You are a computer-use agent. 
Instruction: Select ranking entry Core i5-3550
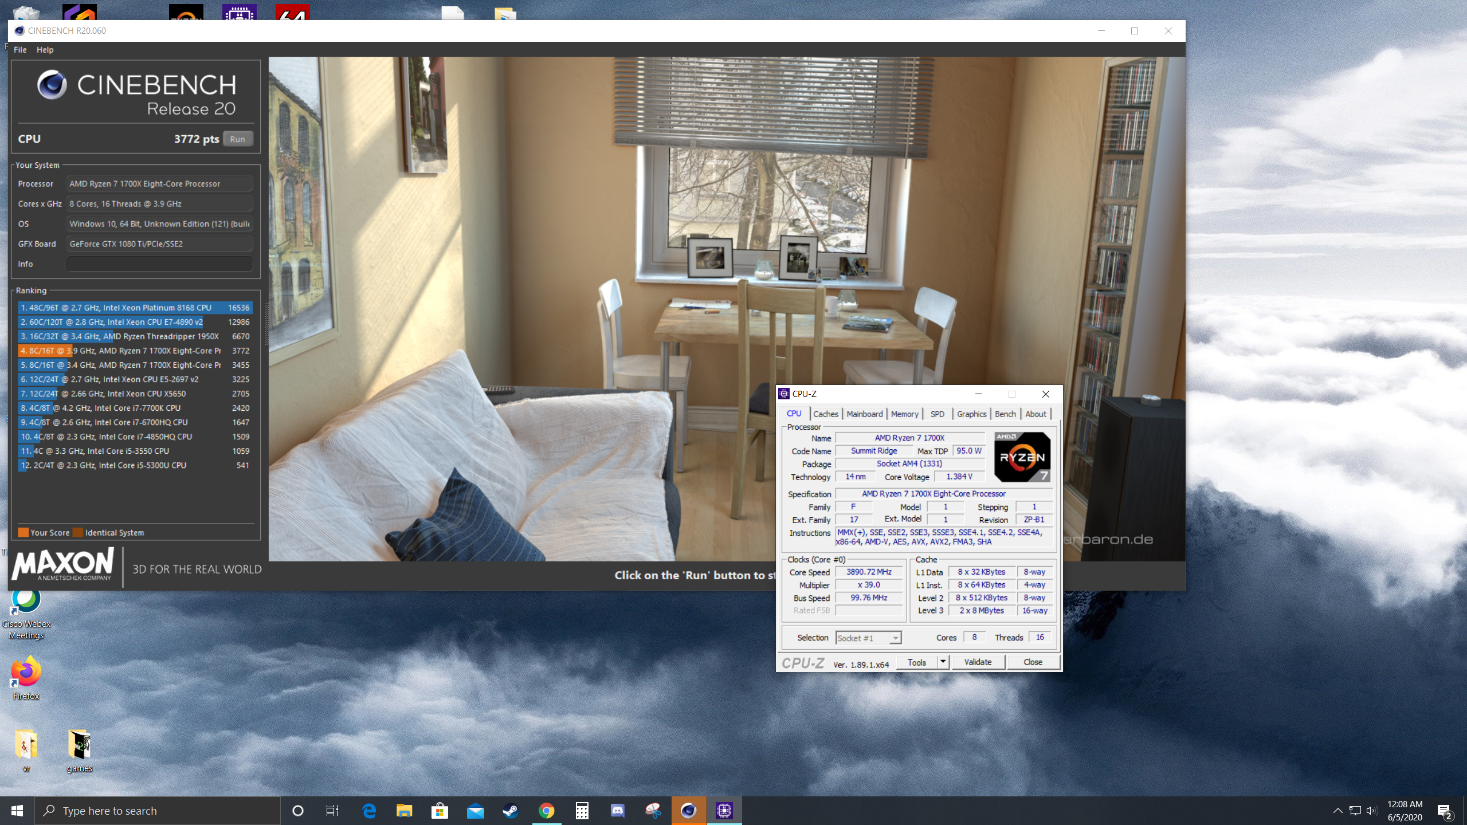click(x=135, y=451)
